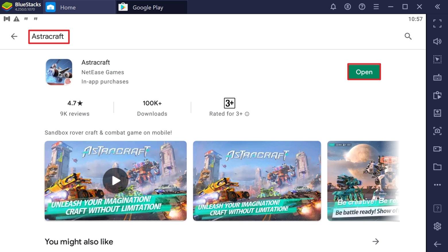Click the In-app purchases label
Viewport: 448px width, 252px height.
(x=105, y=82)
